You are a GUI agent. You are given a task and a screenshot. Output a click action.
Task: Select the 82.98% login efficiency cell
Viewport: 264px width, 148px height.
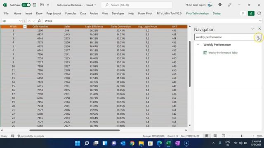coord(94,66)
